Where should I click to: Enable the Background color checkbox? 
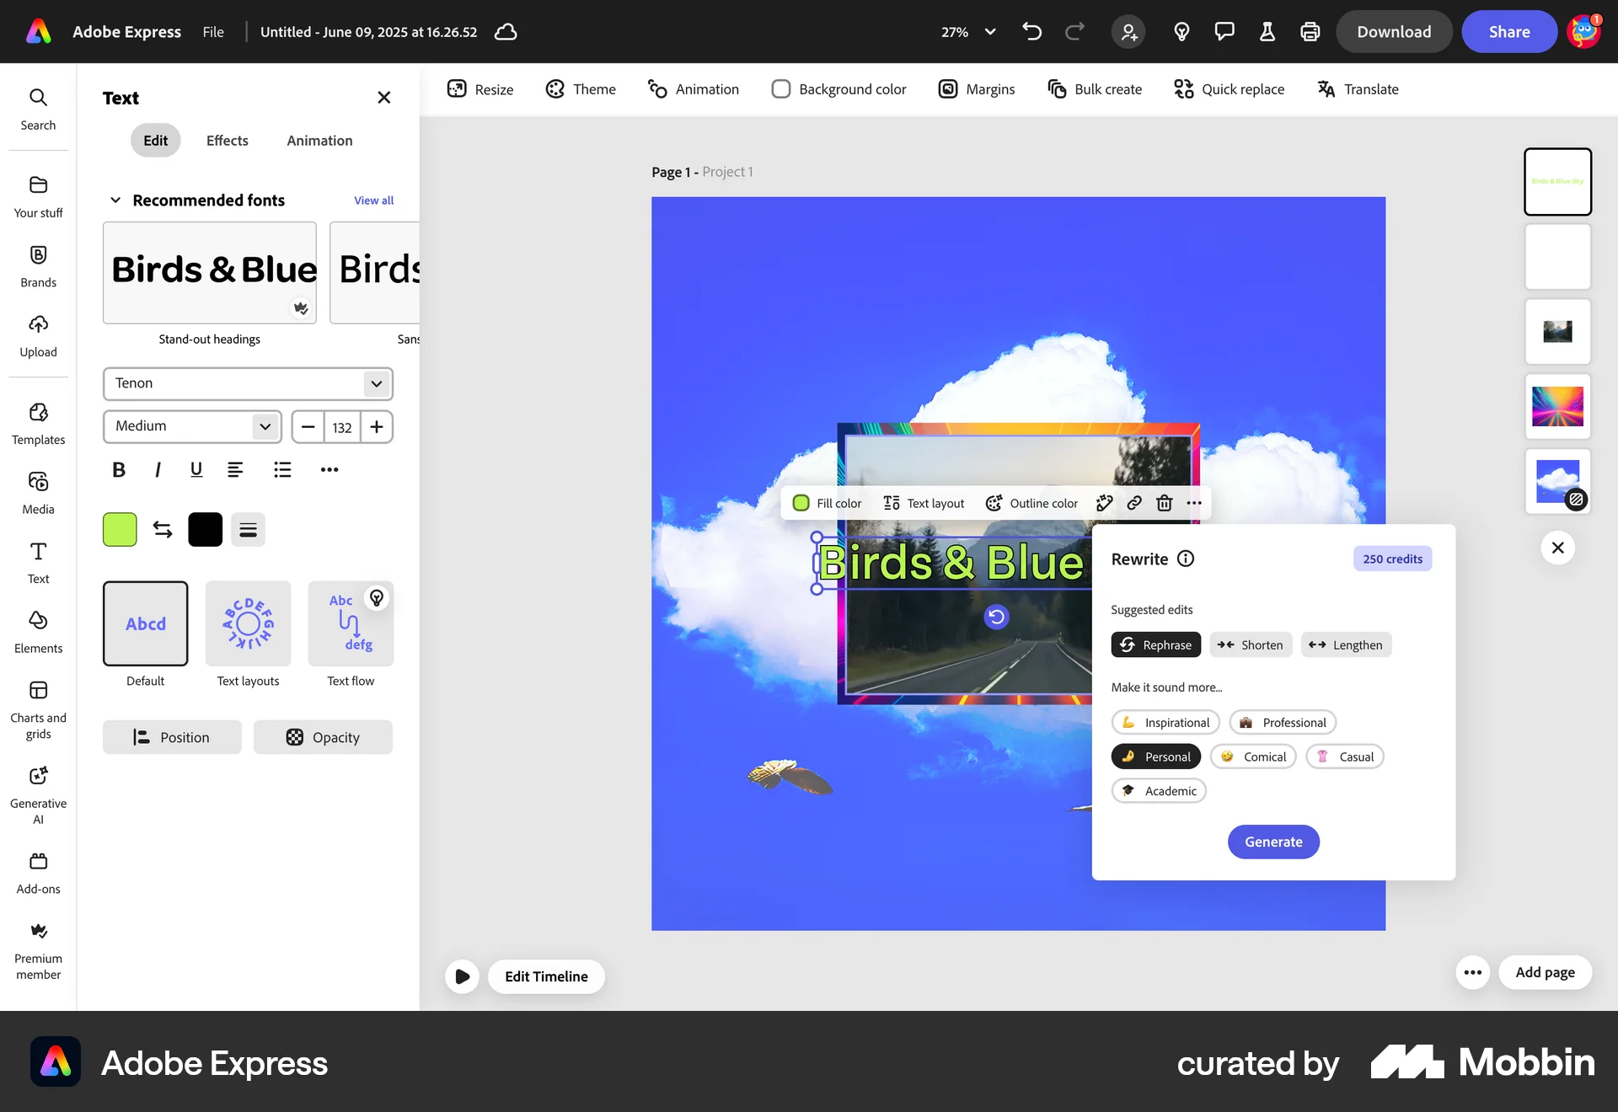pos(781,88)
